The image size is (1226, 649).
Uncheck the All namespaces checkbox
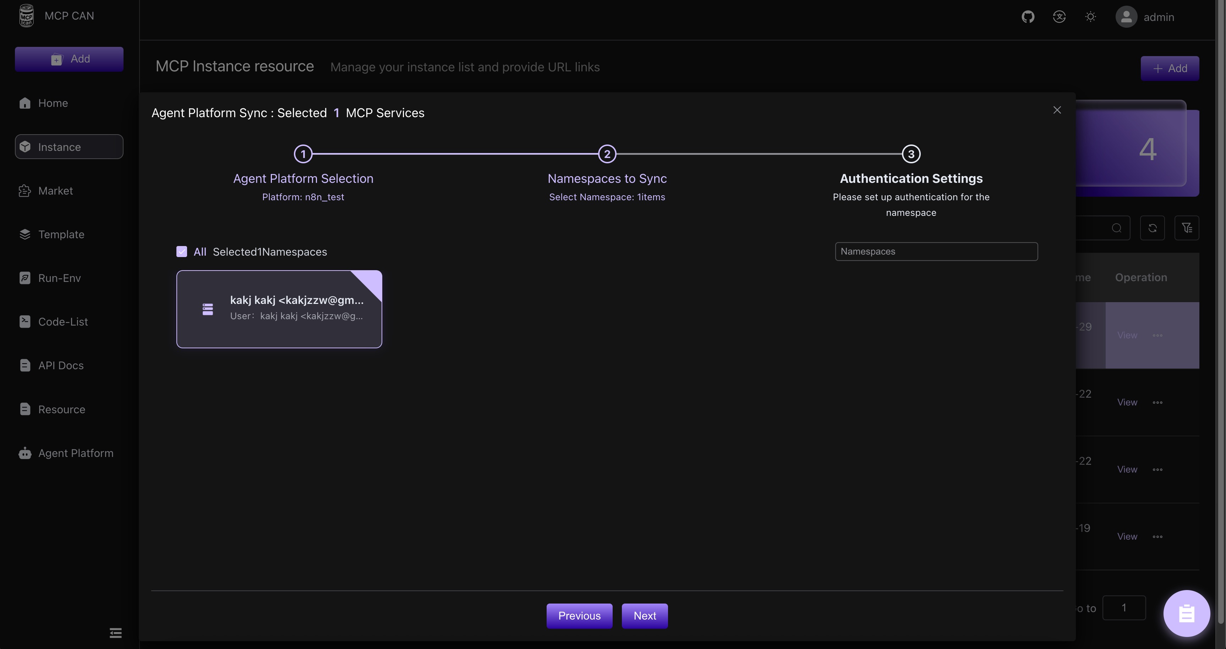tap(182, 251)
